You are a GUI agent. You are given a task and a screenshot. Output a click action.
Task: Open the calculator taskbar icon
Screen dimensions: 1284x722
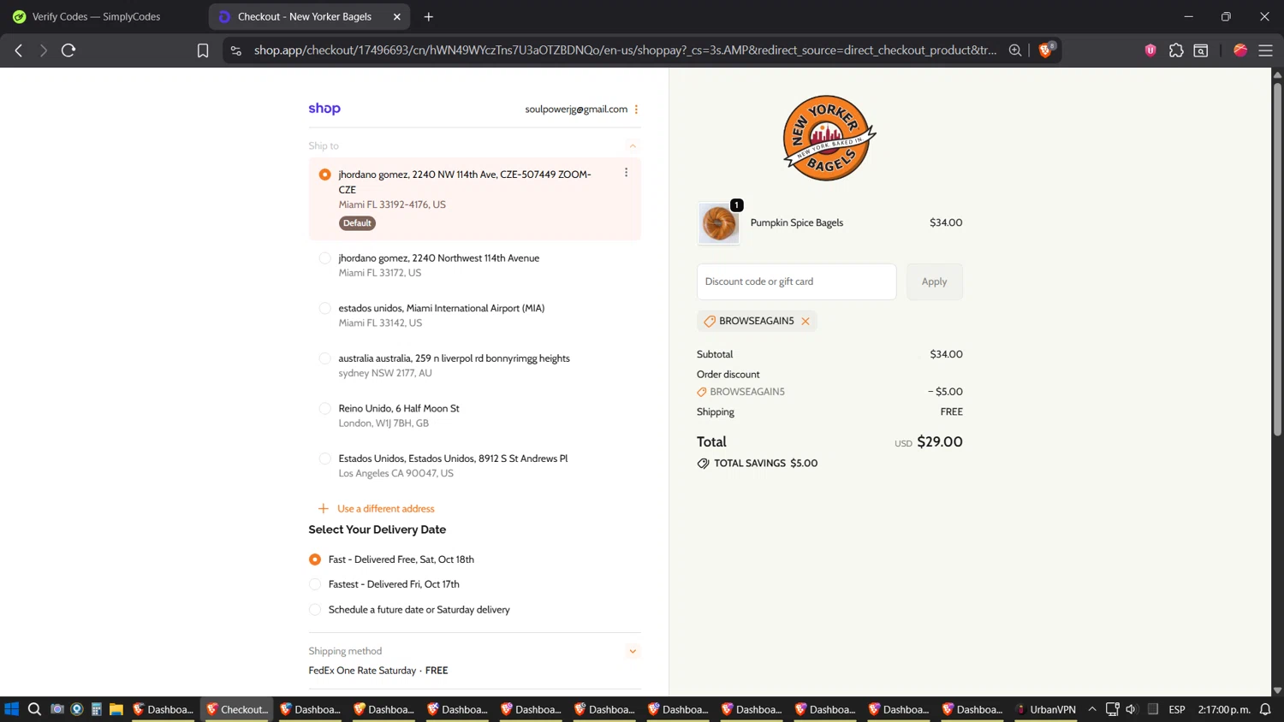pyautogui.click(x=96, y=709)
